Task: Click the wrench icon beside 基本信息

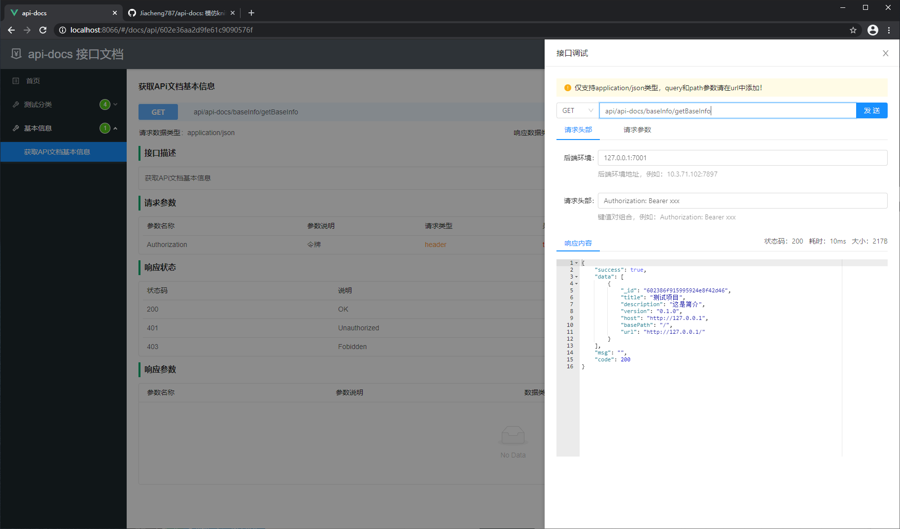Action: [16, 128]
